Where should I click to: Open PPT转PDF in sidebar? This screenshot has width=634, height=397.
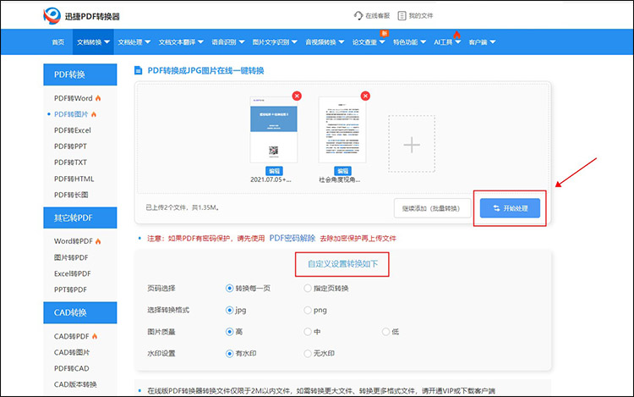pos(70,289)
